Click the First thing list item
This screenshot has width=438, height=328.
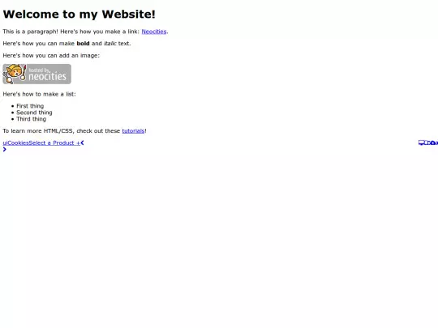point(30,106)
